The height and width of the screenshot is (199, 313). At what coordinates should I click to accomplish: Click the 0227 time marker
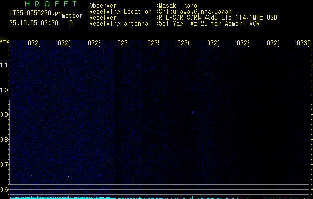pyautogui.click(x=213, y=43)
